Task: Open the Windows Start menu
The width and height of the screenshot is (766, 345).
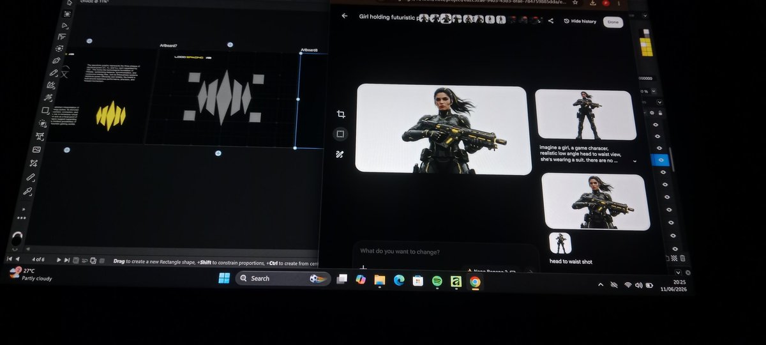Action: tap(224, 278)
